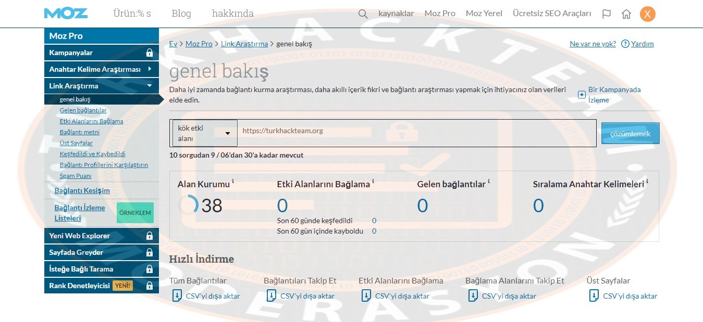
Task: Click download icon under Bağlama Alanlarını Takip Et
Action: [x=473, y=296]
